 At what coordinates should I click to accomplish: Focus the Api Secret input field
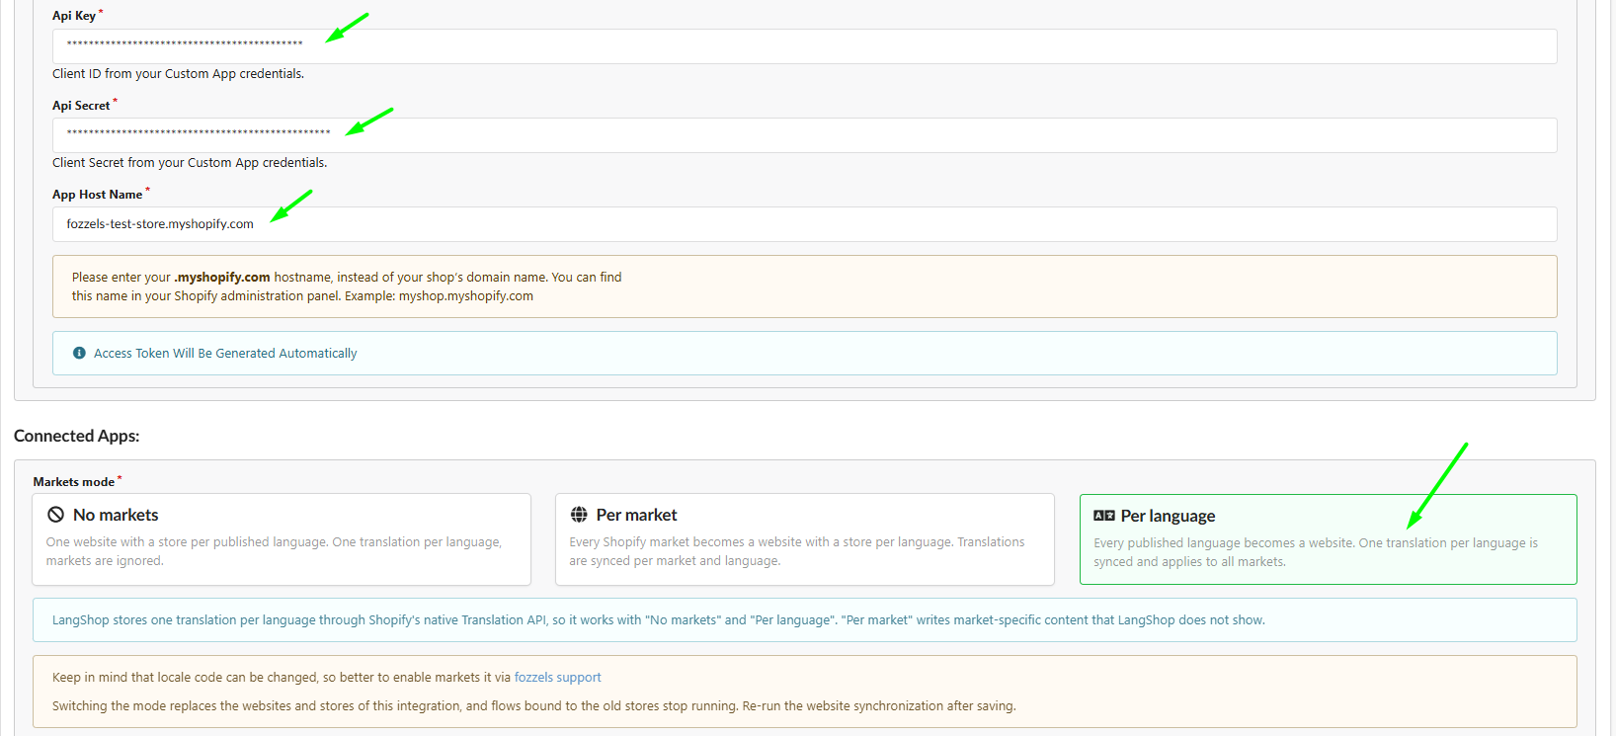coord(805,135)
